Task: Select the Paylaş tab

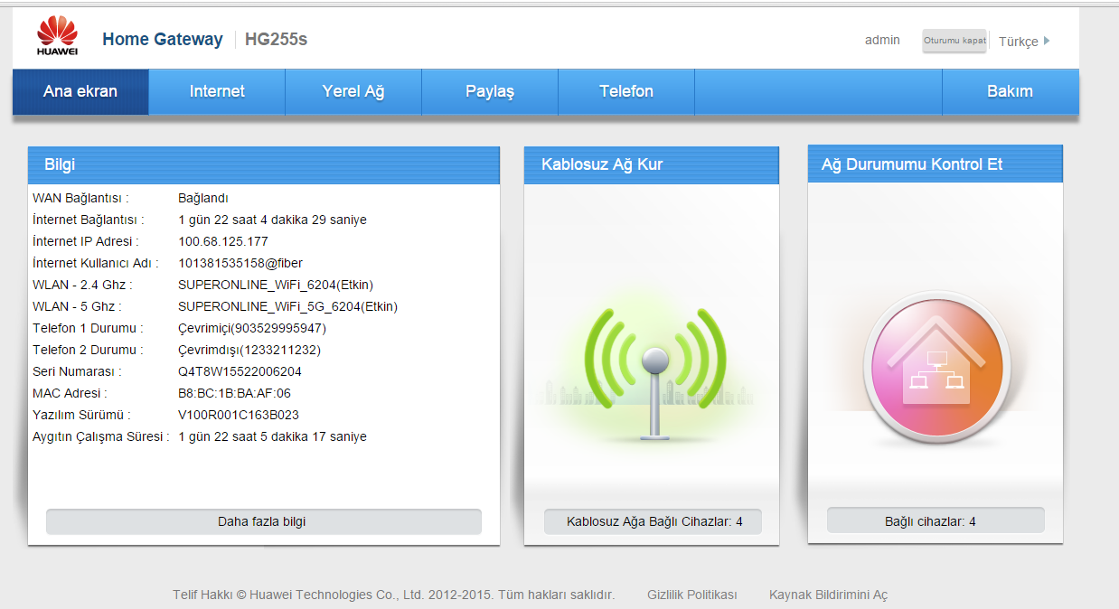Action: 490,91
